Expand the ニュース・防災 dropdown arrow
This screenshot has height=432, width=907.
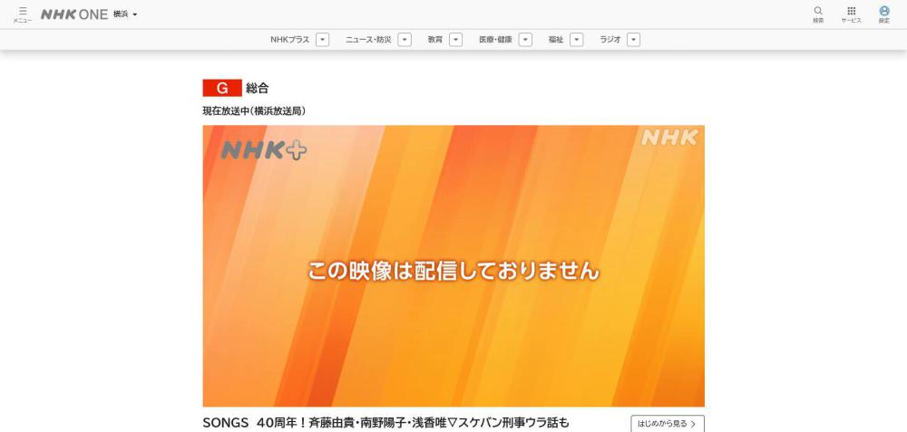405,40
